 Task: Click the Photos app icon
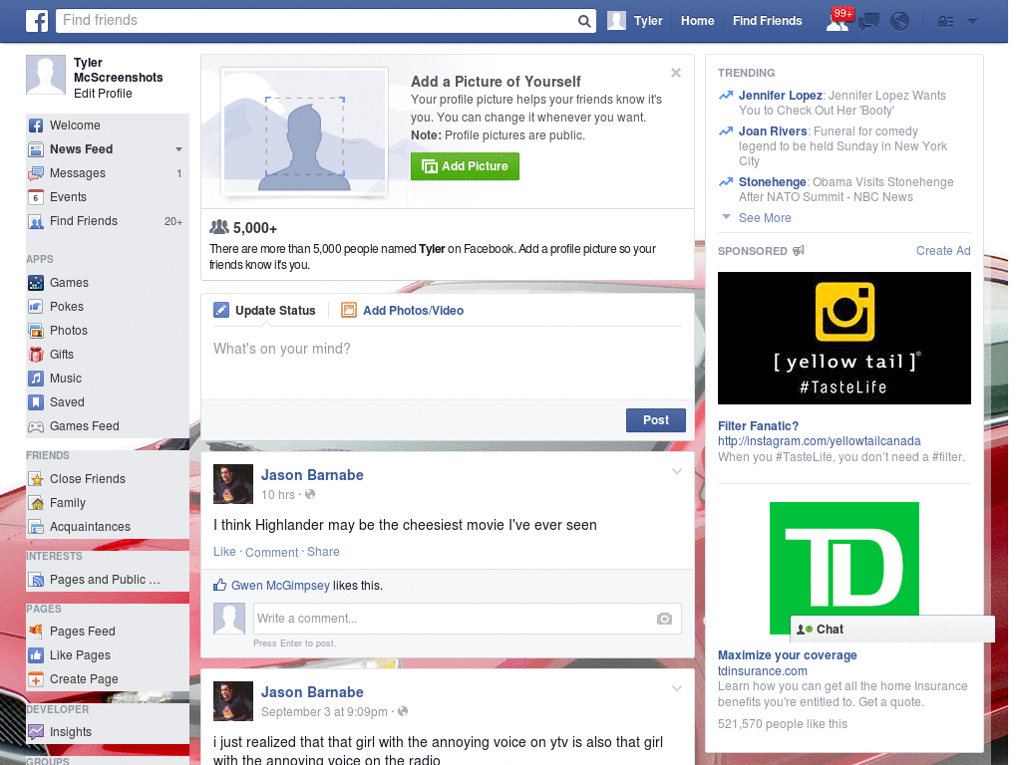pos(36,331)
